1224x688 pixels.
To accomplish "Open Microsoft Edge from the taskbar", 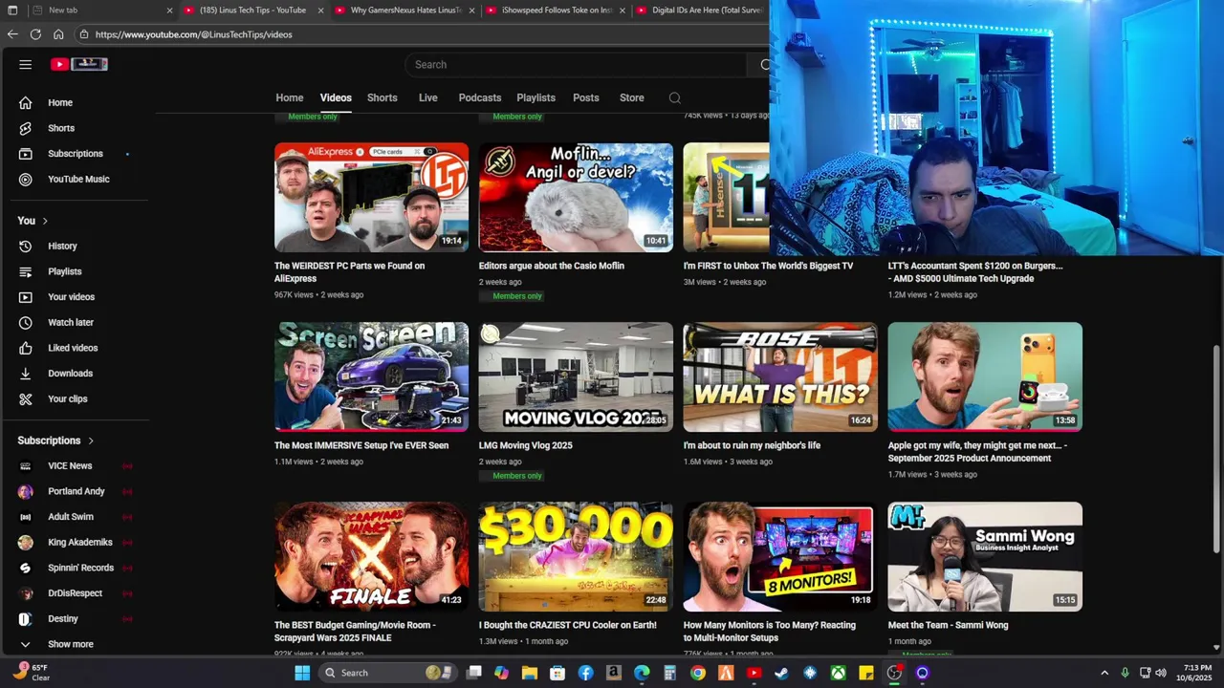I will [x=642, y=673].
